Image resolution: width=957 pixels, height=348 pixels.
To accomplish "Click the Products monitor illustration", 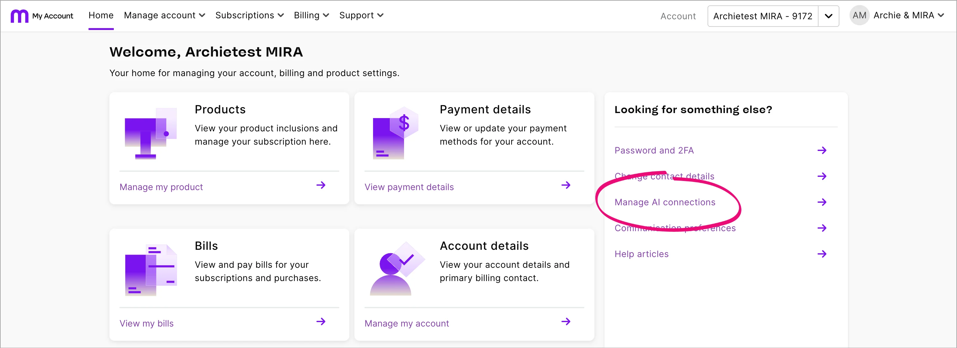I will click(150, 133).
